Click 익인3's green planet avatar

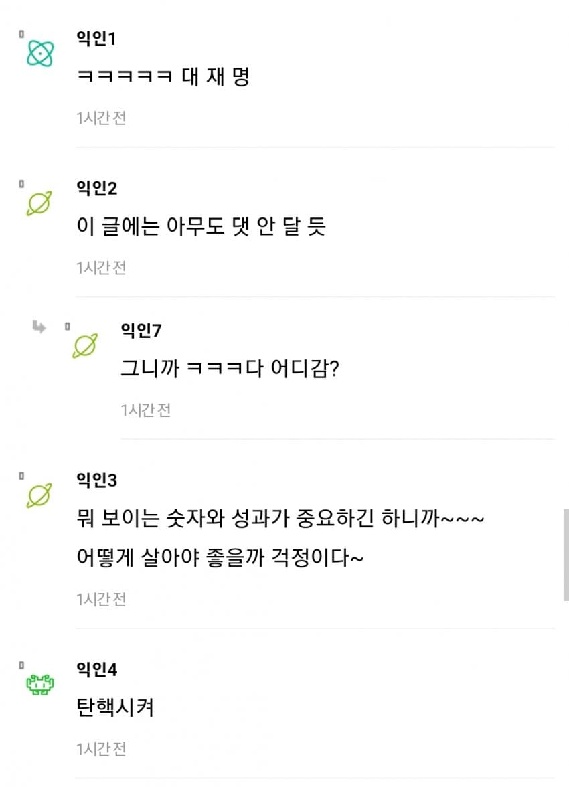point(39,495)
